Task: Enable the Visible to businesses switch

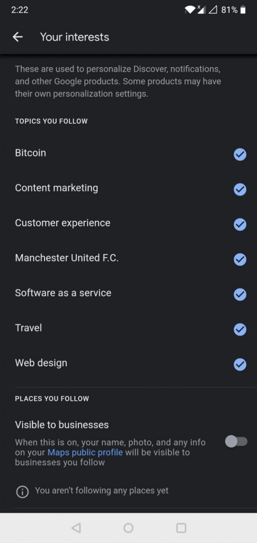Action: click(x=236, y=442)
